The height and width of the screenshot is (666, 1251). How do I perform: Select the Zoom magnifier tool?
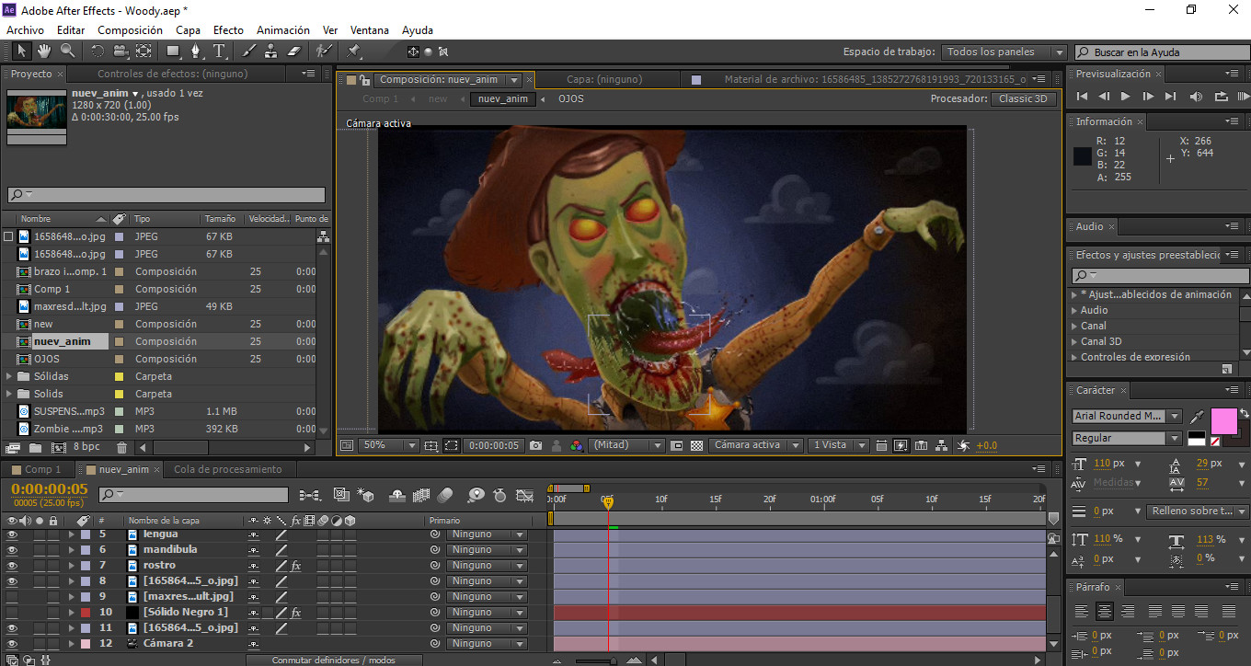coord(67,51)
